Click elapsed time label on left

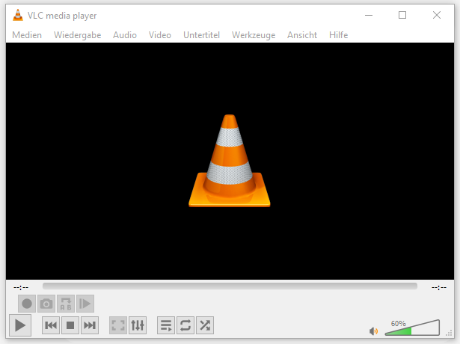pos(21,287)
